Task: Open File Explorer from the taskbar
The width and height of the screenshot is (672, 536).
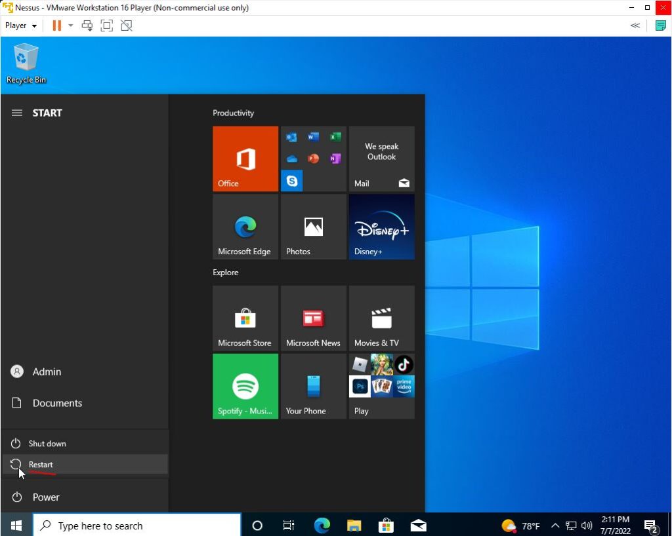Action: [354, 526]
